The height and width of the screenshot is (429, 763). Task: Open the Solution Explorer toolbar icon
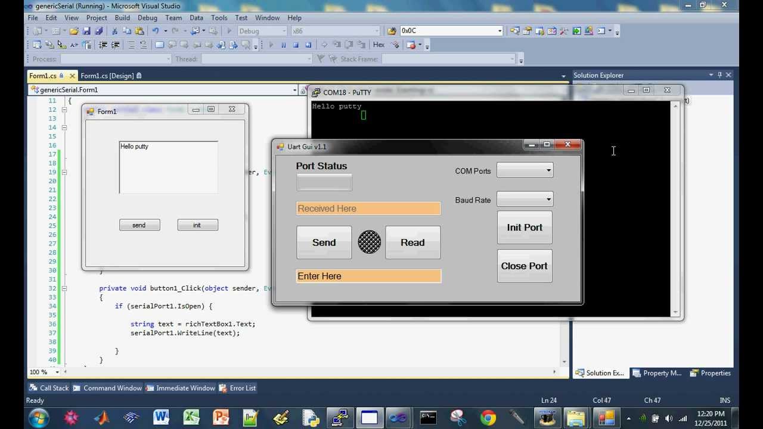[514, 31]
